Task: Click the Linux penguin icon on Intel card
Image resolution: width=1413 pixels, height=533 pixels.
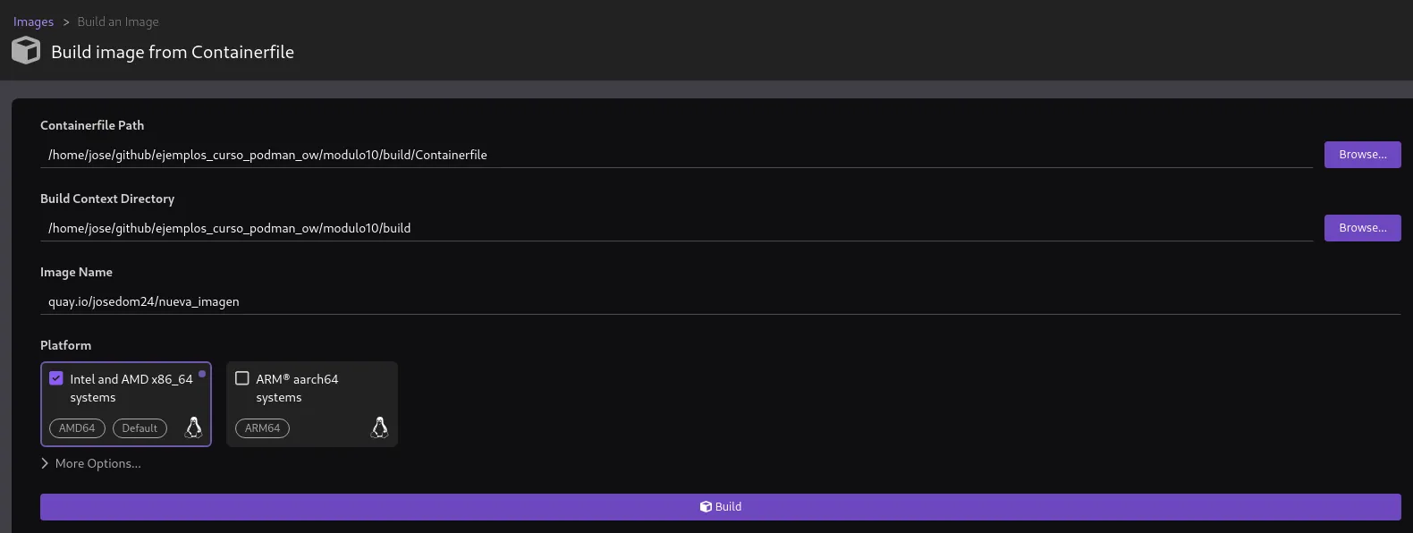Action: (x=193, y=427)
